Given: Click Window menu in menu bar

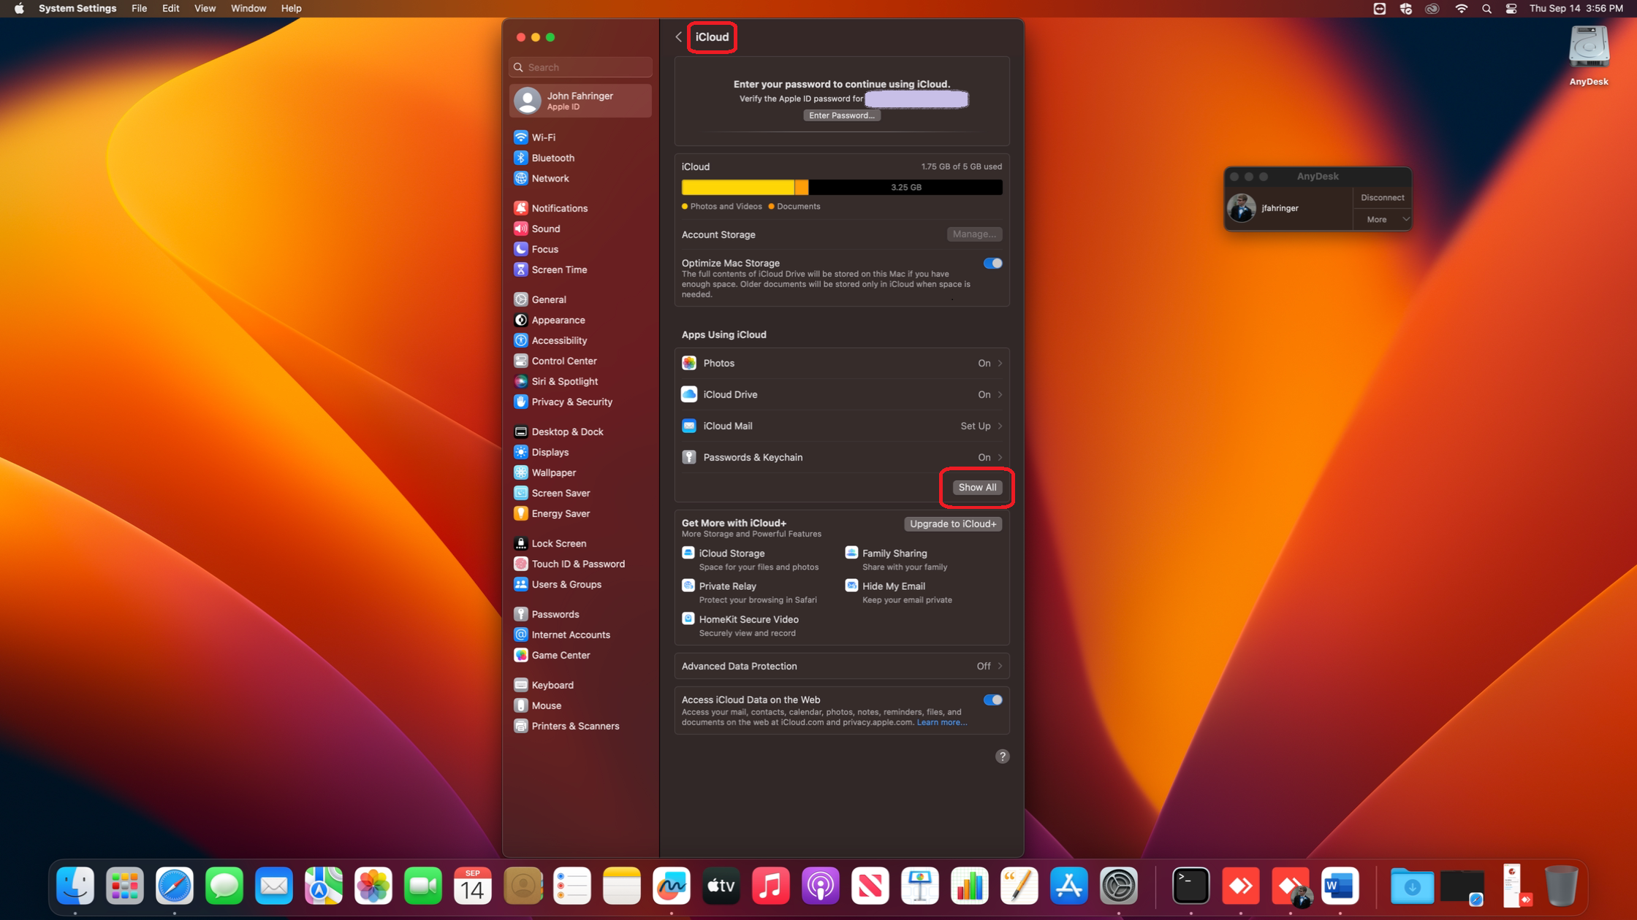Looking at the screenshot, I should tap(247, 8).
